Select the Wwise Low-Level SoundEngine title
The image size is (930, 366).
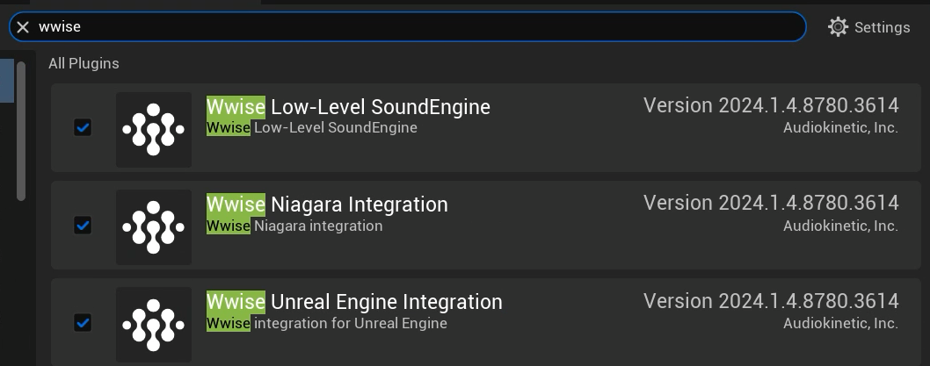(348, 107)
